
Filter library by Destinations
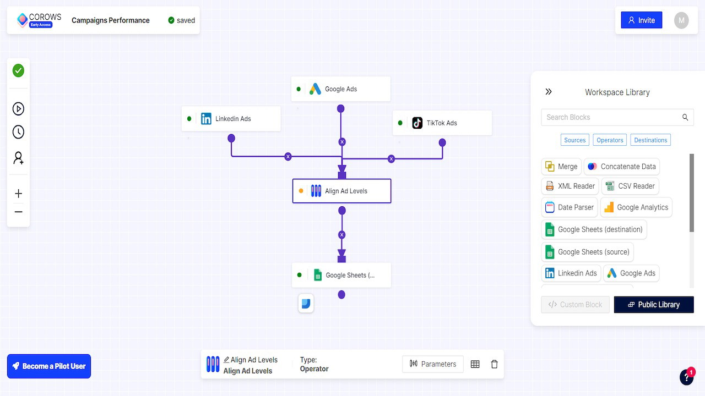click(x=650, y=140)
